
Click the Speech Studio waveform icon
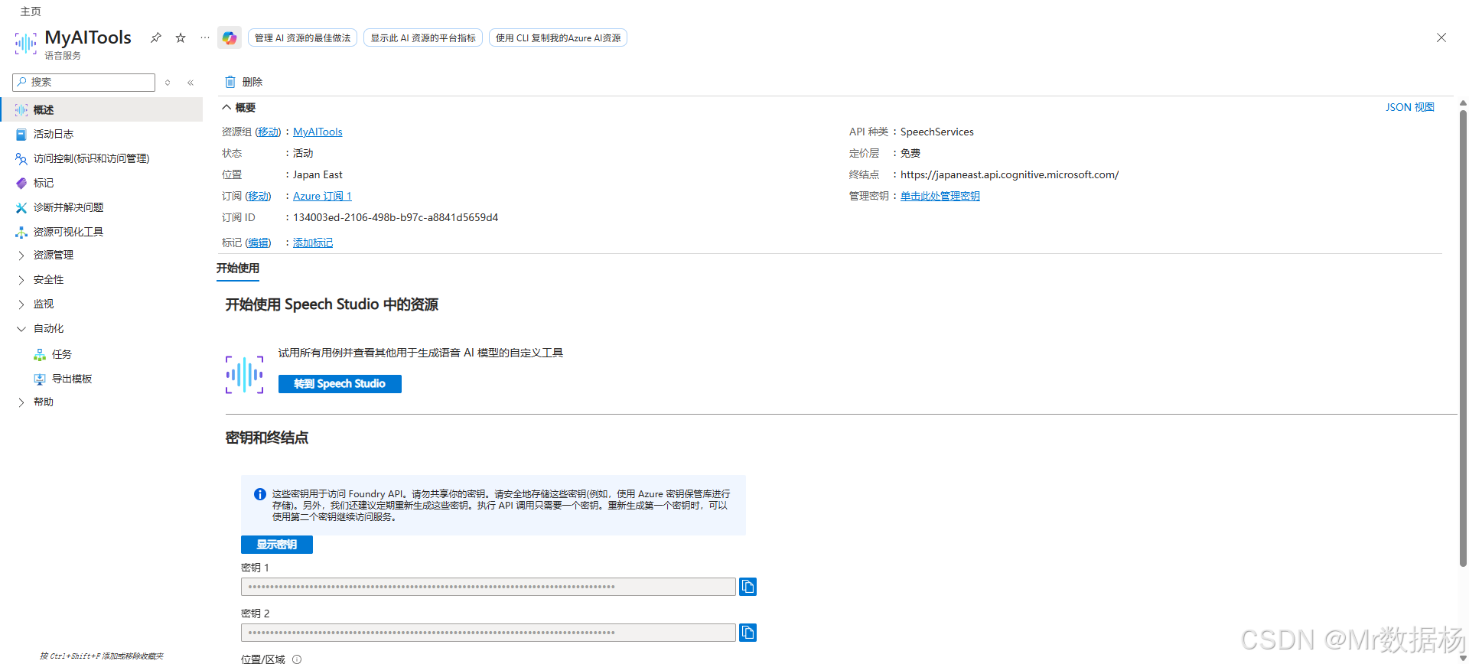click(x=245, y=374)
